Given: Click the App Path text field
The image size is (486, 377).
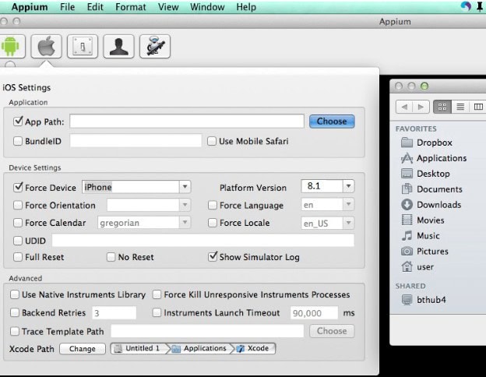Looking at the screenshot, I should coord(187,121).
